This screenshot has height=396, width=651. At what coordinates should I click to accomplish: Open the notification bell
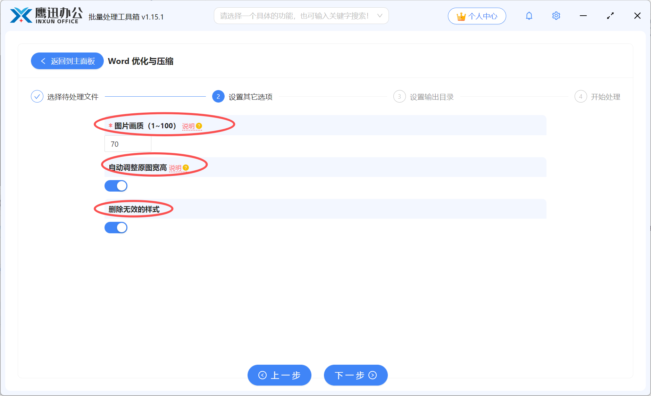(529, 16)
